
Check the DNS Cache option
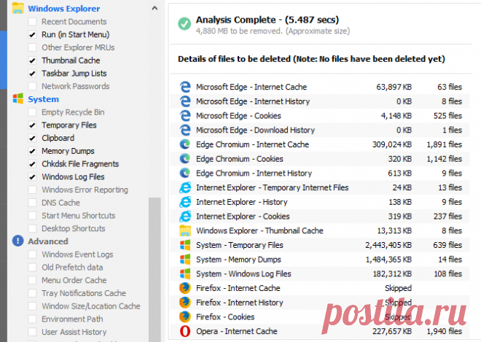[x=32, y=203]
